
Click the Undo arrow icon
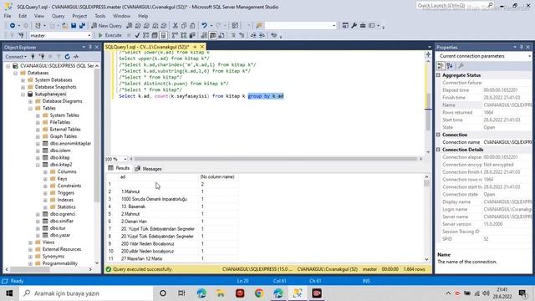click(204, 26)
